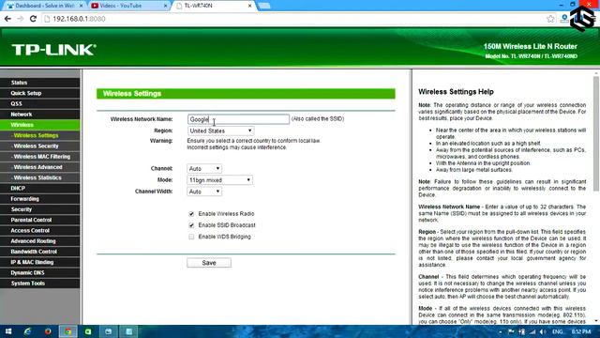Go back with the browser back arrow
This screenshot has height=338, width=600.
tap(7, 19)
